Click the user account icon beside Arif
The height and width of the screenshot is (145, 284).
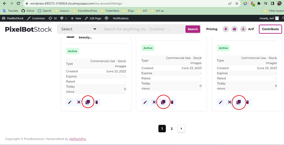[x=244, y=29]
